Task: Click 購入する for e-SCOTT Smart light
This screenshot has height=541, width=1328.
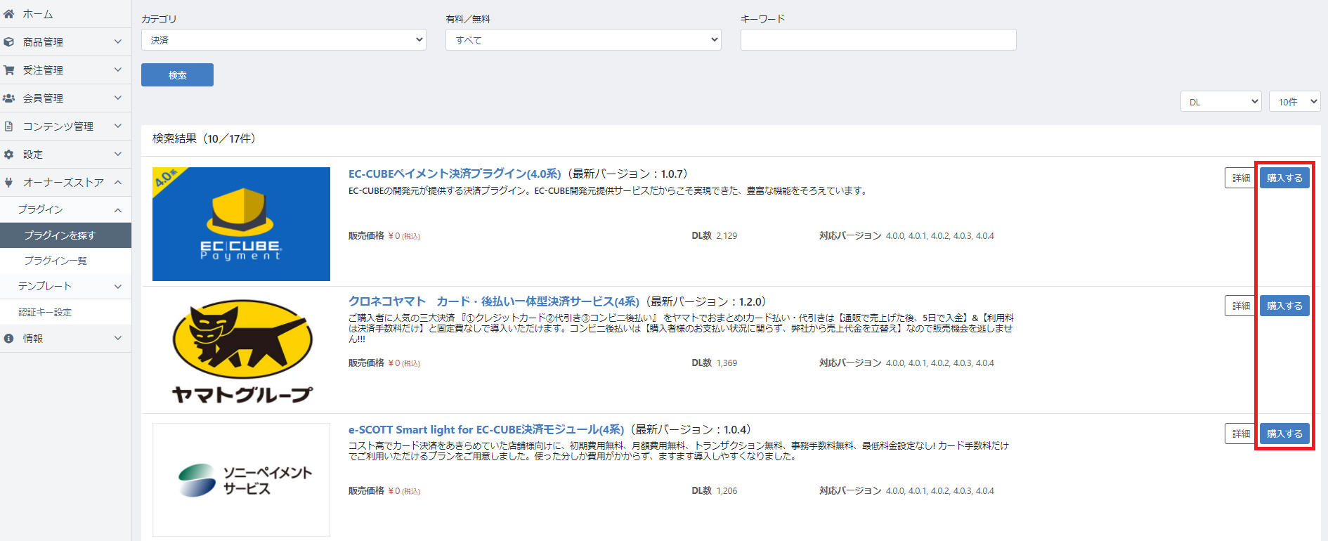Action: coord(1284,434)
